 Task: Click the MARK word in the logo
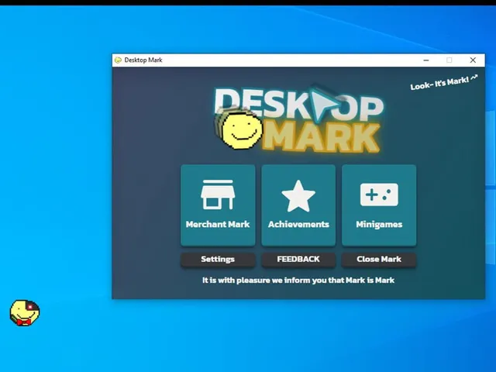pos(320,138)
